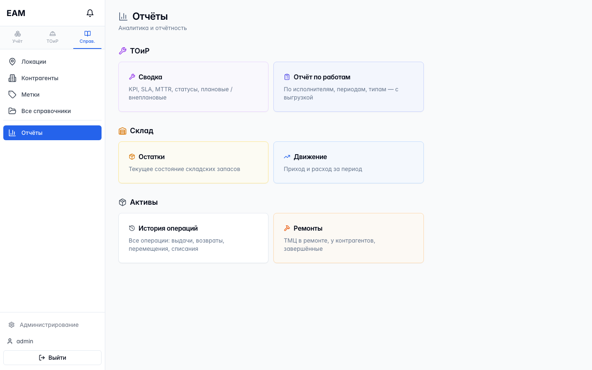The image size is (592, 370).
Task: Switch to the ТОиР tab
Action: (52, 37)
